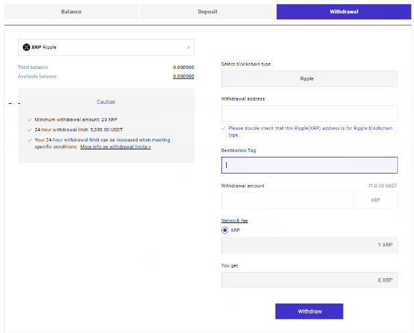Screen dimensions: 414x333
Task: Submit with the Withdraw button
Action: pos(309,312)
